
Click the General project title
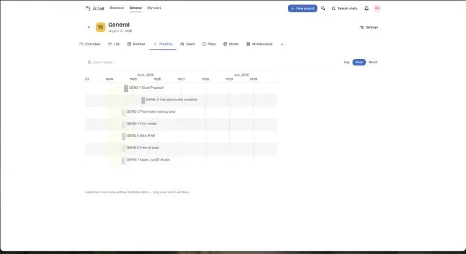[x=119, y=25]
